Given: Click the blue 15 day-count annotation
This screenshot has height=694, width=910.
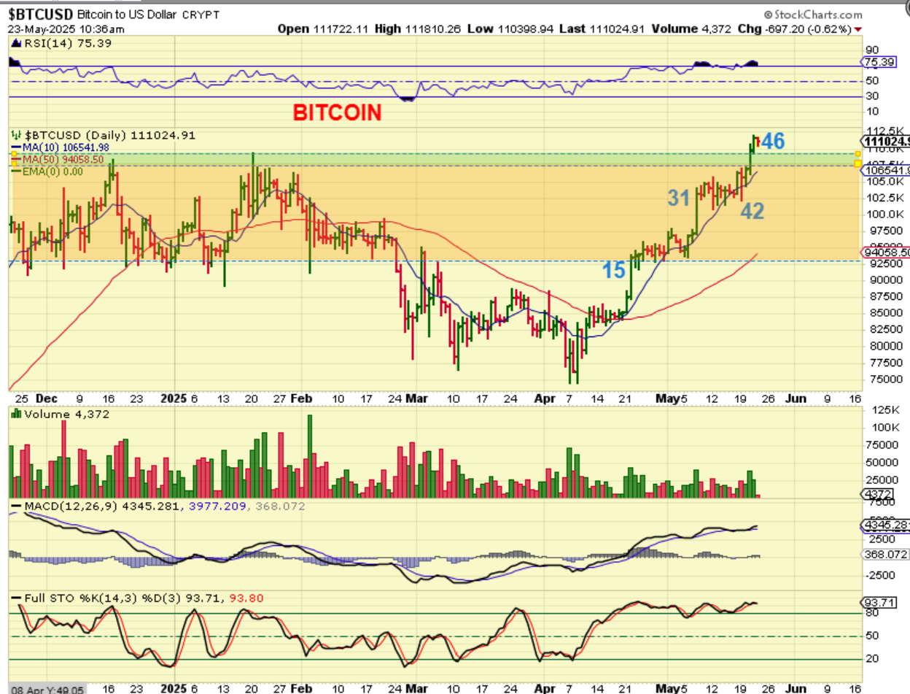Looking at the screenshot, I should click(614, 270).
